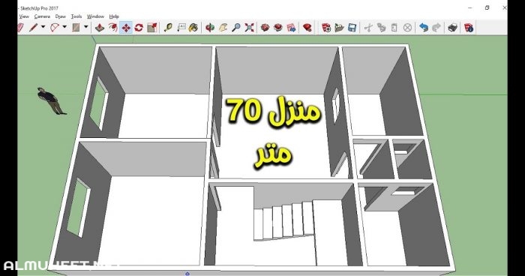Click the Send to LayOut icon
The height and width of the screenshot is (276, 525).
[x=291, y=28]
